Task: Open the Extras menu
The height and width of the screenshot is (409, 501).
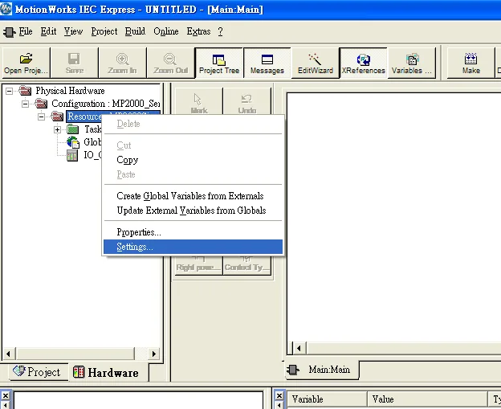Action: point(198,31)
